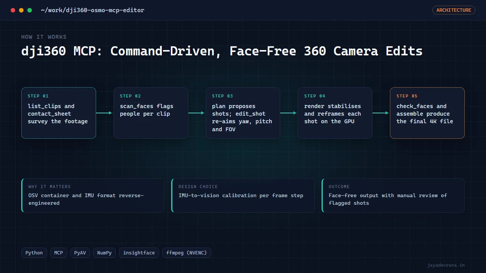Click the red close dot in the title bar

[x=13, y=10]
